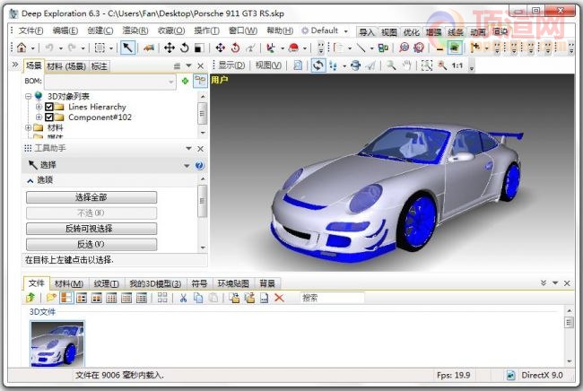Screen dimensions: 583x391
Task: Click the copy icon in file toolbar
Action: [x=198, y=298]
